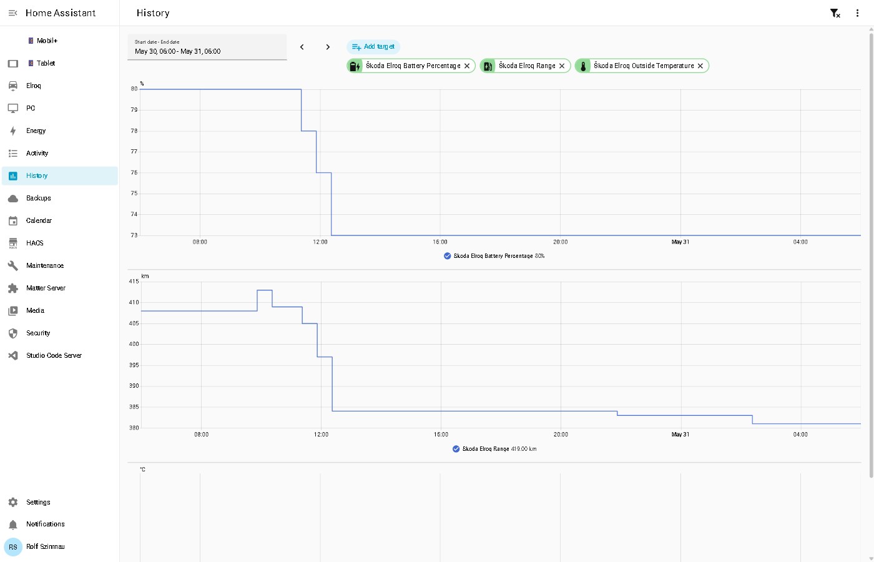
Task: Click thermometer icon in Temperature chip
Action: point(582,66)
